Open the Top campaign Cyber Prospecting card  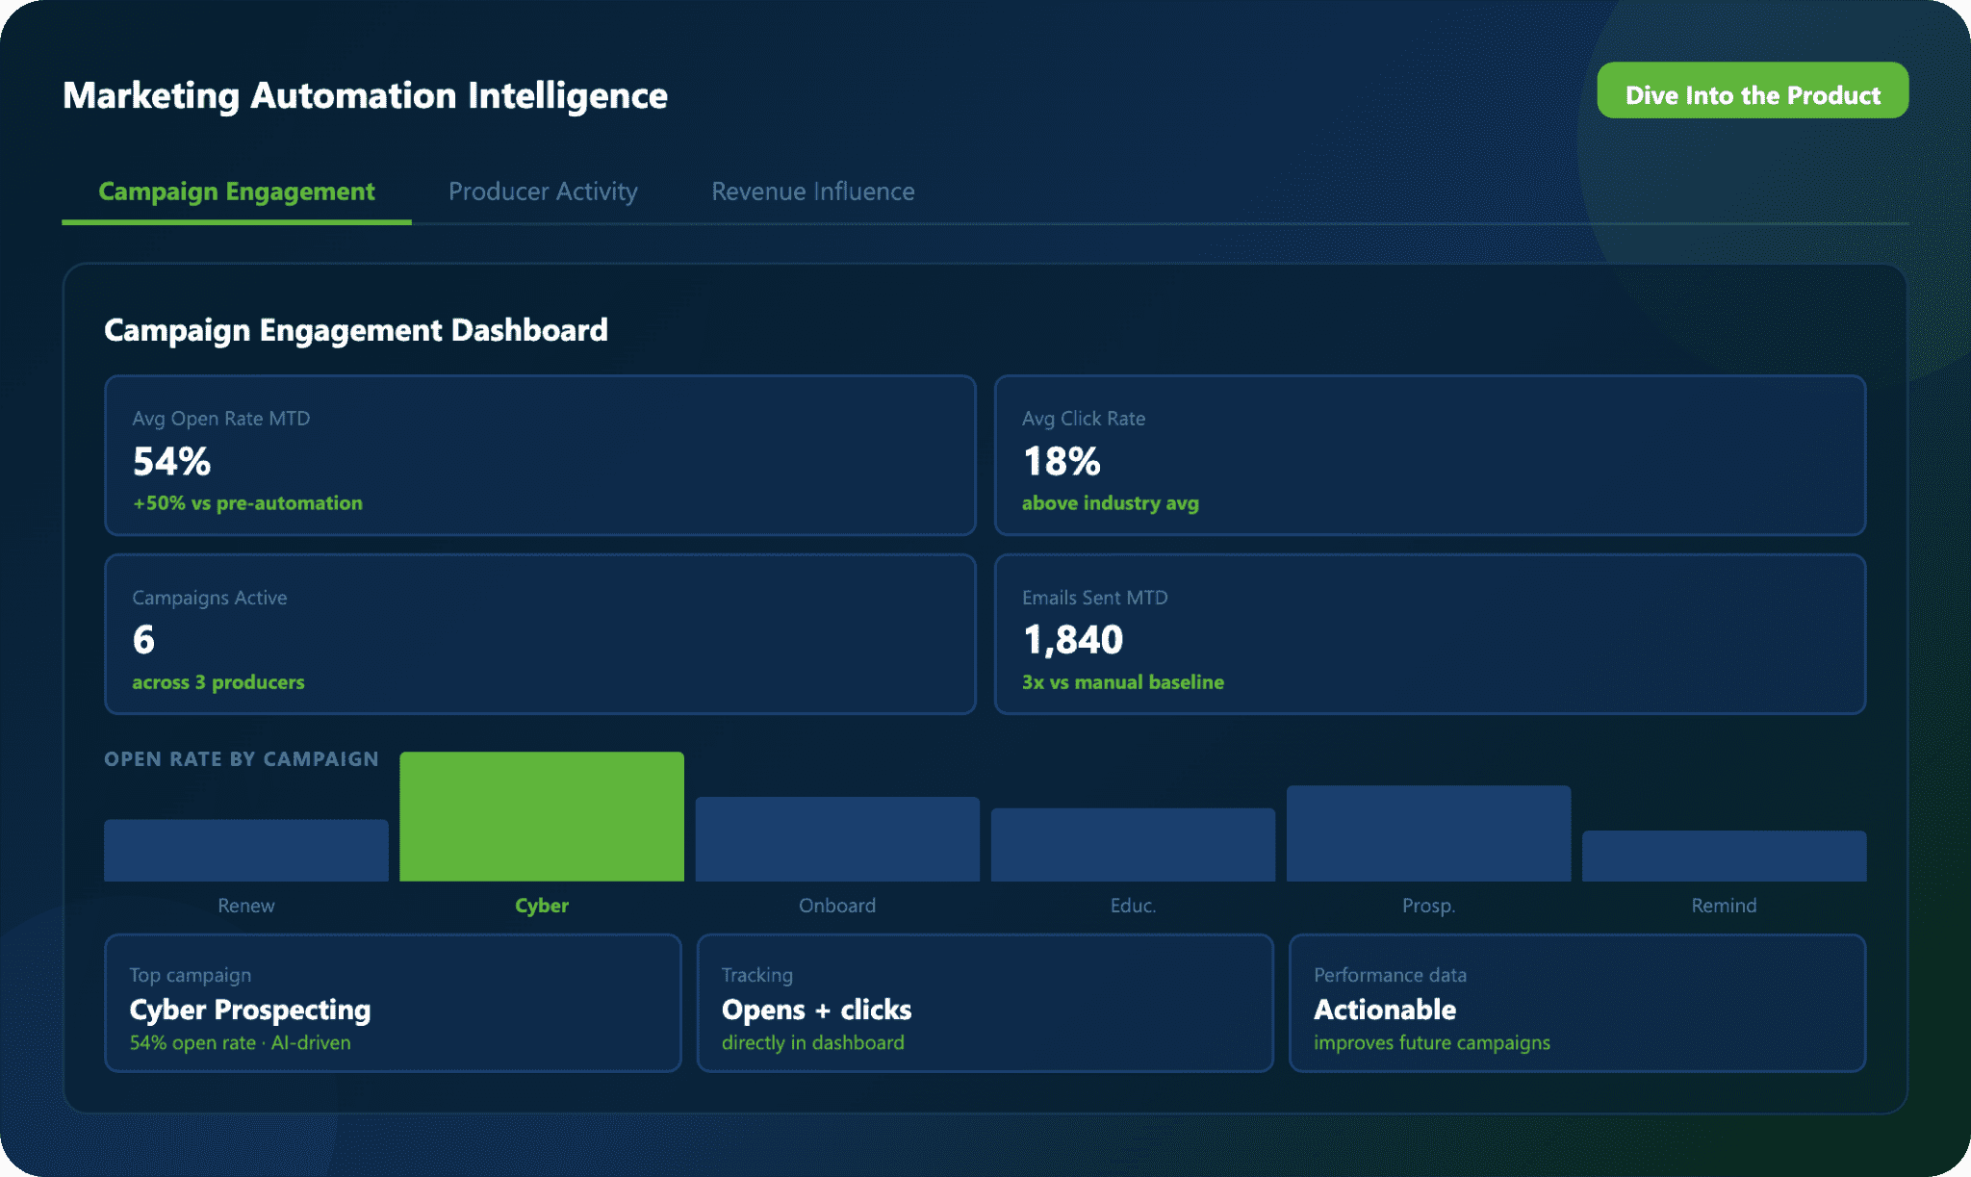[x=393, y=1003]
